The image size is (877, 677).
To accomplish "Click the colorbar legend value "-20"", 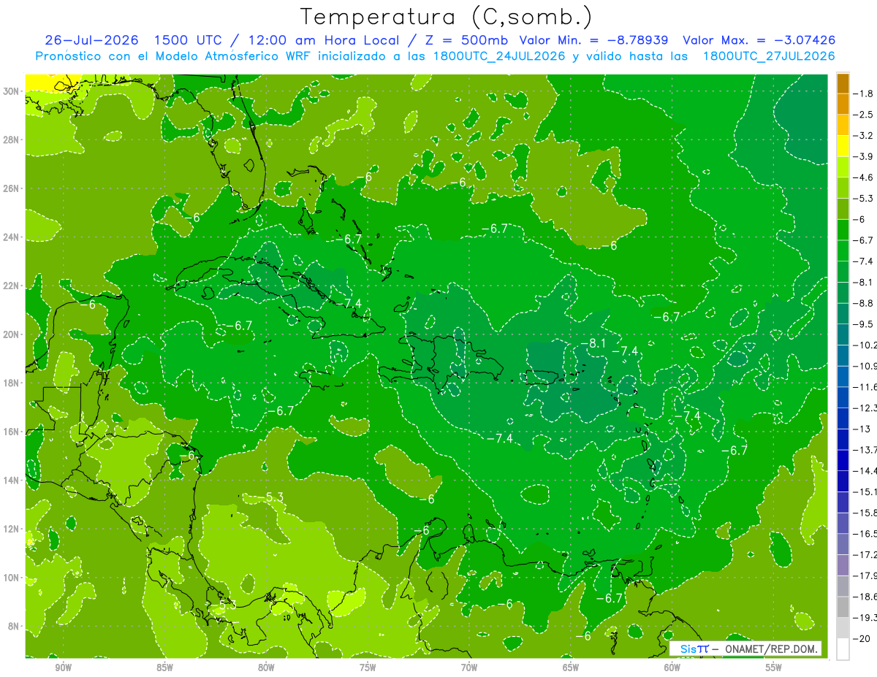I will click(862, 638).
